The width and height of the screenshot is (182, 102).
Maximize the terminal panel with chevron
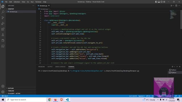click(177, 67)
